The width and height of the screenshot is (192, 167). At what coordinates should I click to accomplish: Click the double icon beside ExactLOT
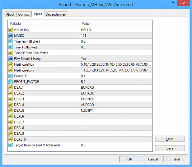coord(10,76)
